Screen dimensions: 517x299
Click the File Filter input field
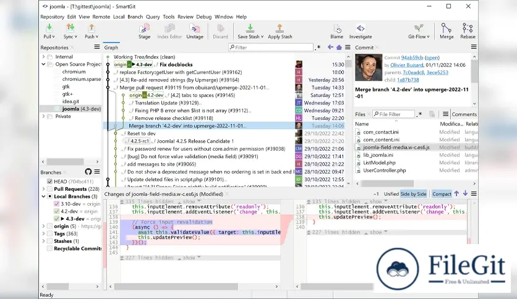coord(393,114)
